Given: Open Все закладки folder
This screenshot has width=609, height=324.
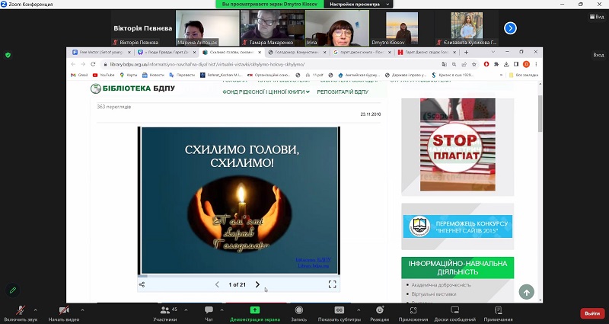Looking at the screenshot, I should click(x=524, y=75).
